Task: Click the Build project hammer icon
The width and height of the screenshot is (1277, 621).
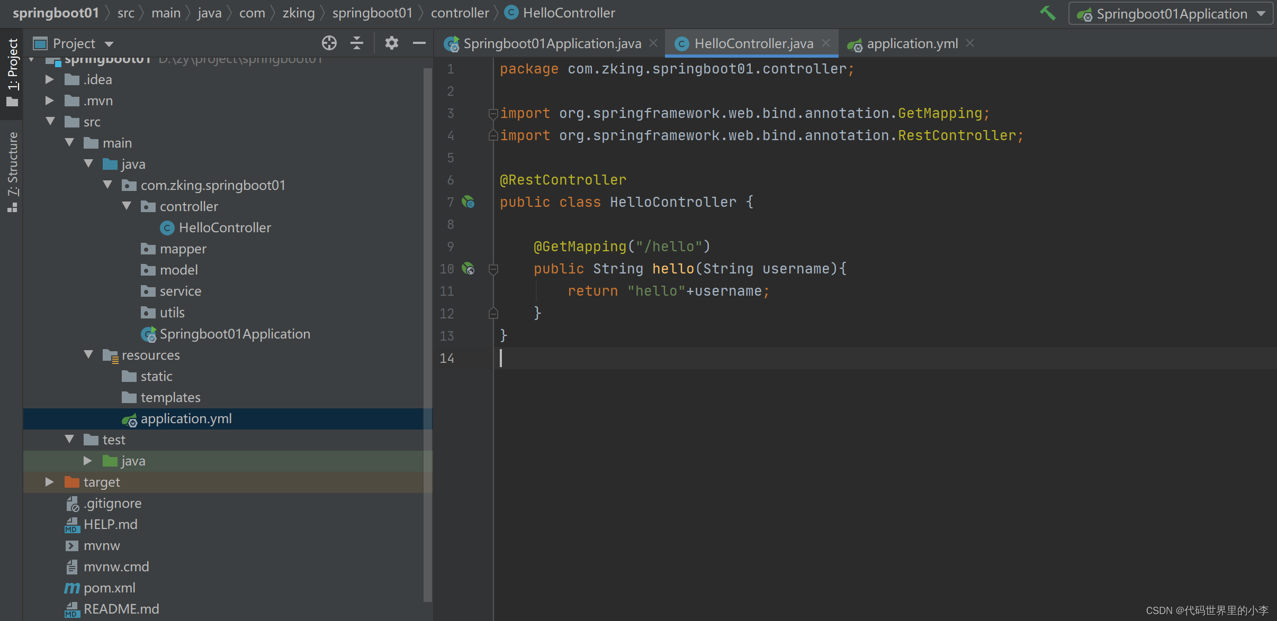Action: 1048,13
